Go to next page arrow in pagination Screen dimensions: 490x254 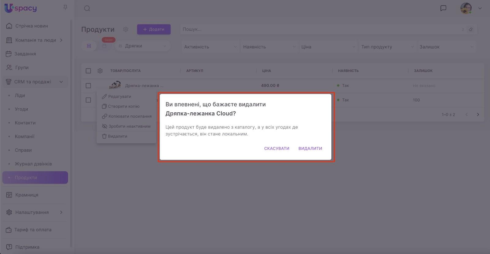478,114
